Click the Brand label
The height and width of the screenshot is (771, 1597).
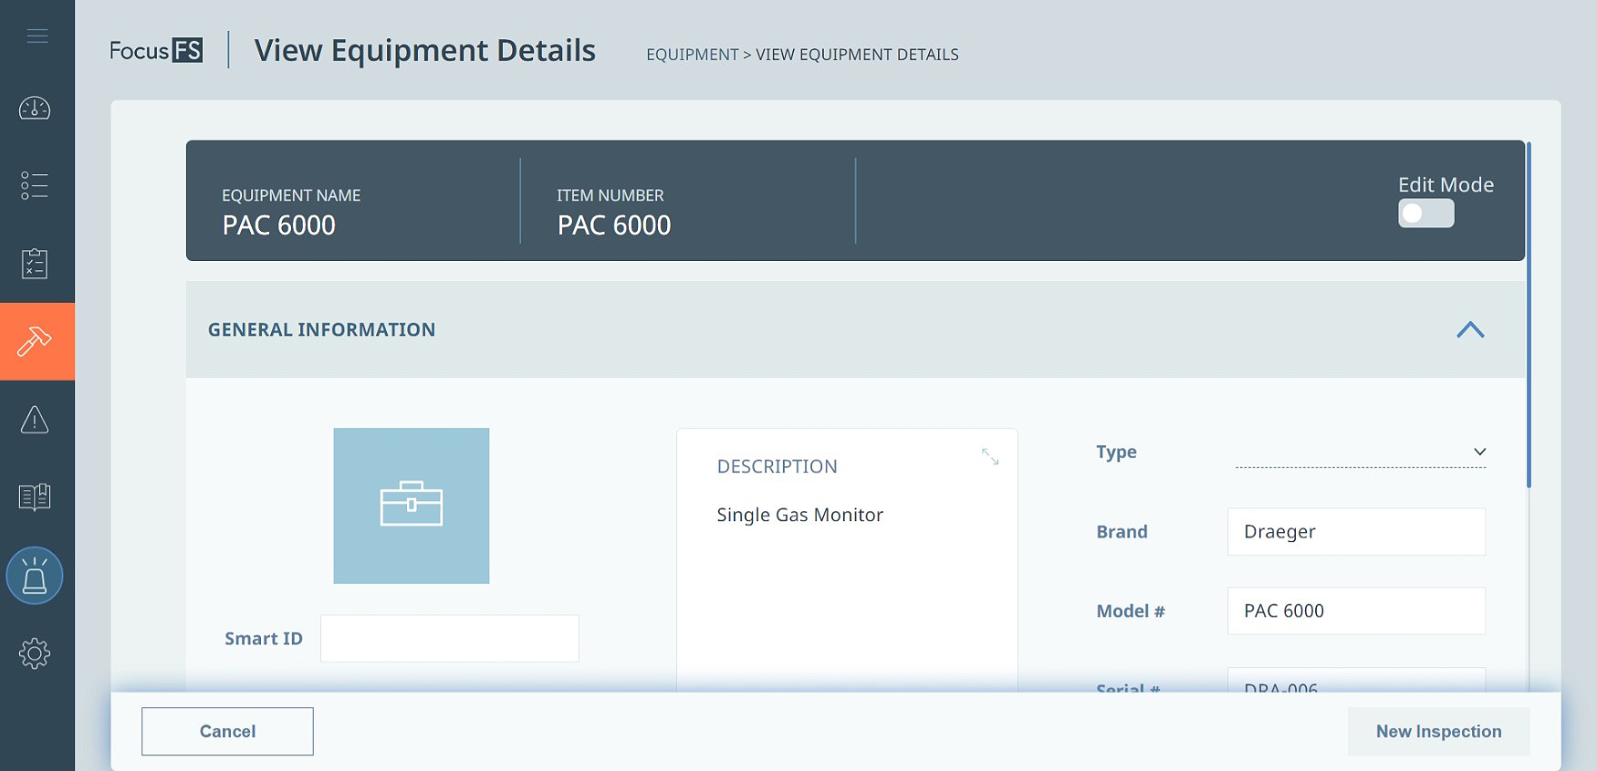(x=1122, y=532)
